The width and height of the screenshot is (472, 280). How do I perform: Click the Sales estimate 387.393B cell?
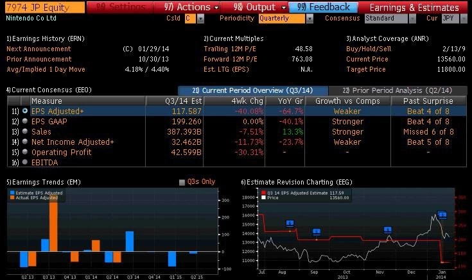tap(184, 131)
